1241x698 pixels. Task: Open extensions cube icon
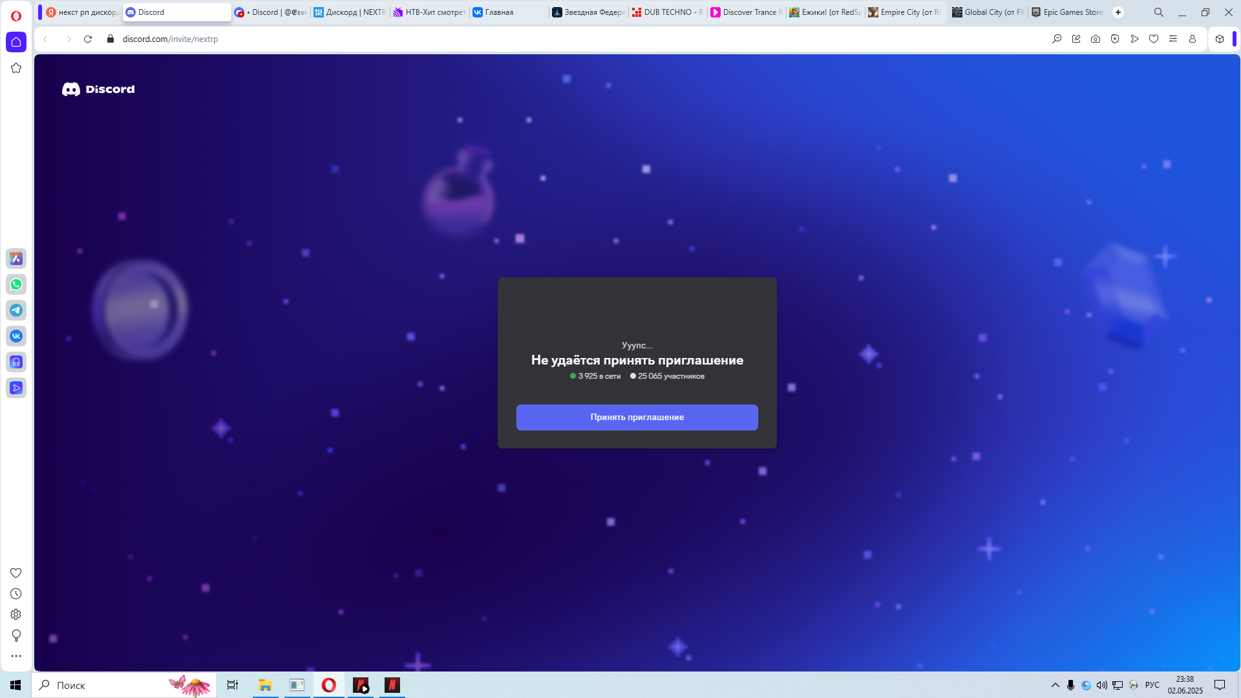(1220, 39)
